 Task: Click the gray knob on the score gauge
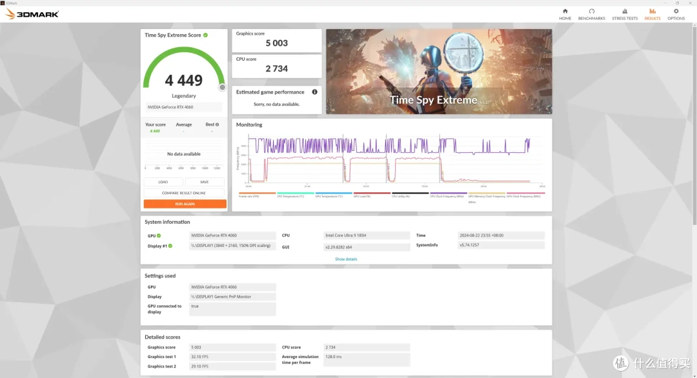[x=222, y=88]
